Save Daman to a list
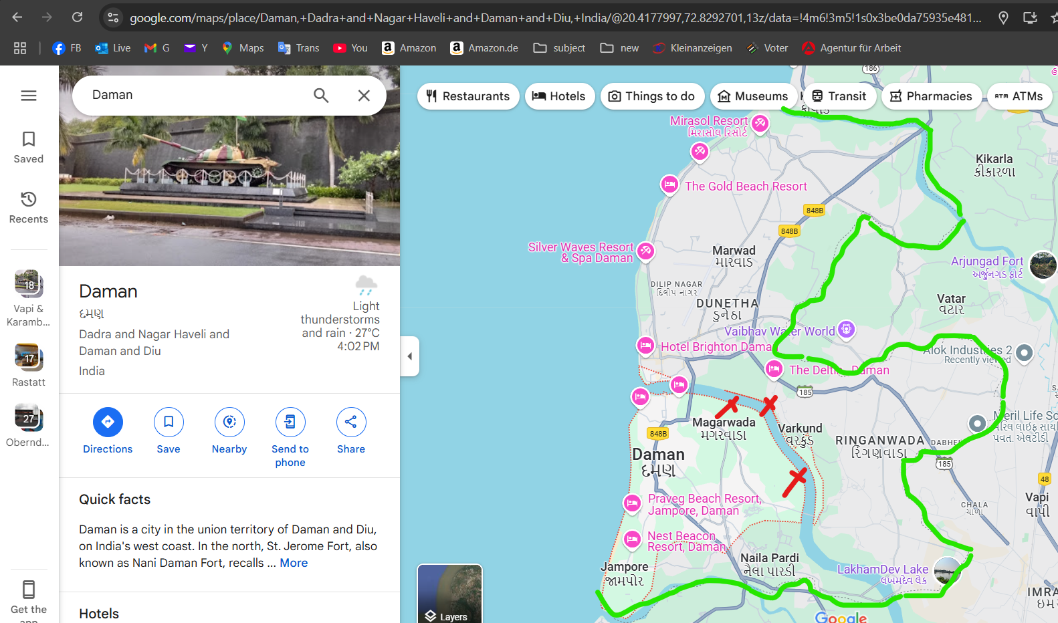The image size is (1058, 623). 169,432
